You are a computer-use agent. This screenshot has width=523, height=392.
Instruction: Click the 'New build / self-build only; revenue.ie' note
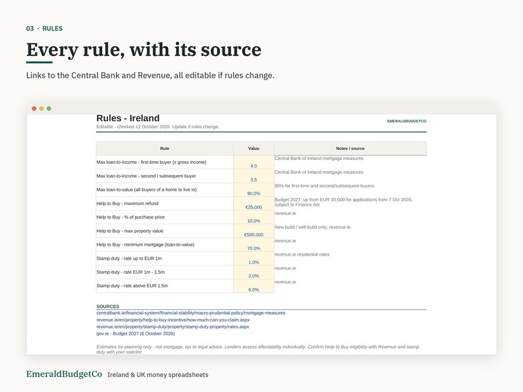click(312, 227)
